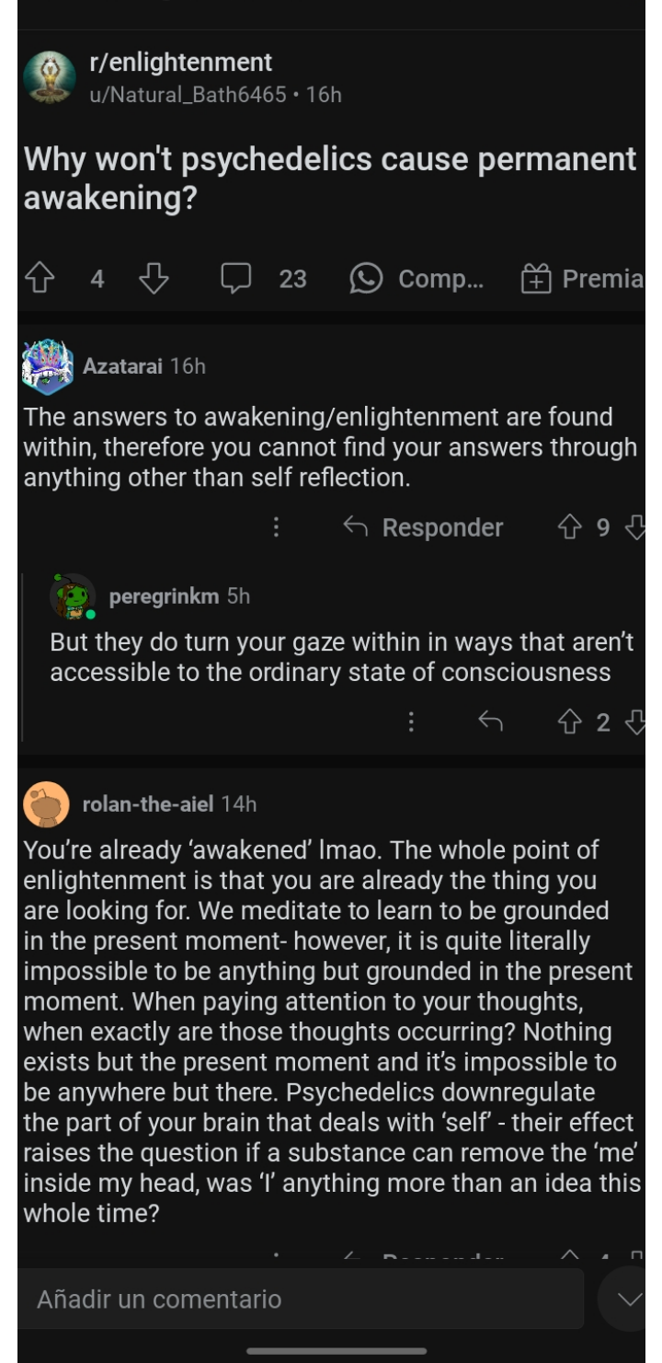Upvote the post about psychedelics
Screen dimensions: 662x1363
(39, 279)
